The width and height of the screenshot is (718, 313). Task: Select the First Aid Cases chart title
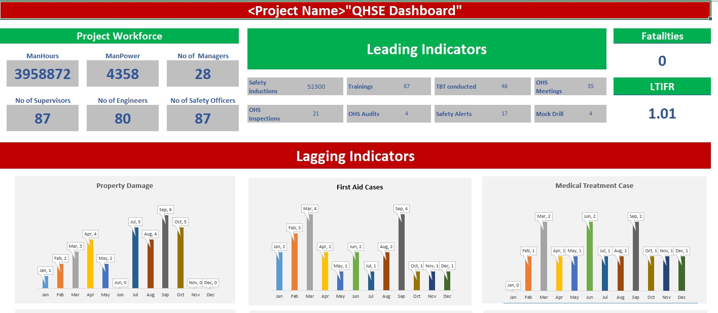tap(360, 187)
